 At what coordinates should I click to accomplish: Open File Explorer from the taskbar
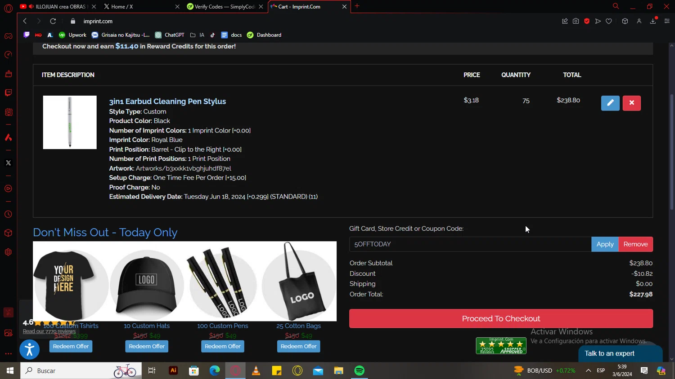[x=339, y=370]
